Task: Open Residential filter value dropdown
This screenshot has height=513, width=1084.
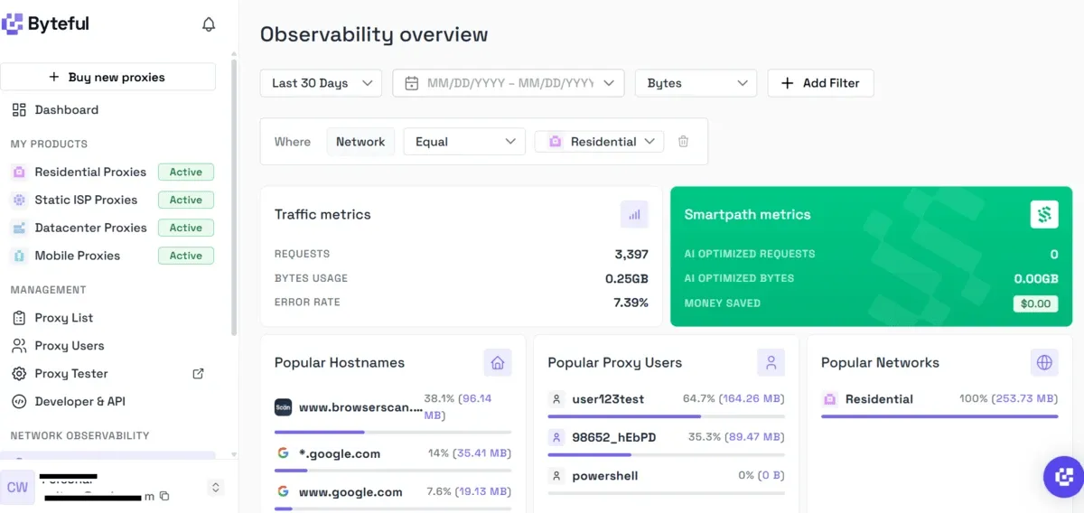Action: pyautogui.click(x=600, y=142)
